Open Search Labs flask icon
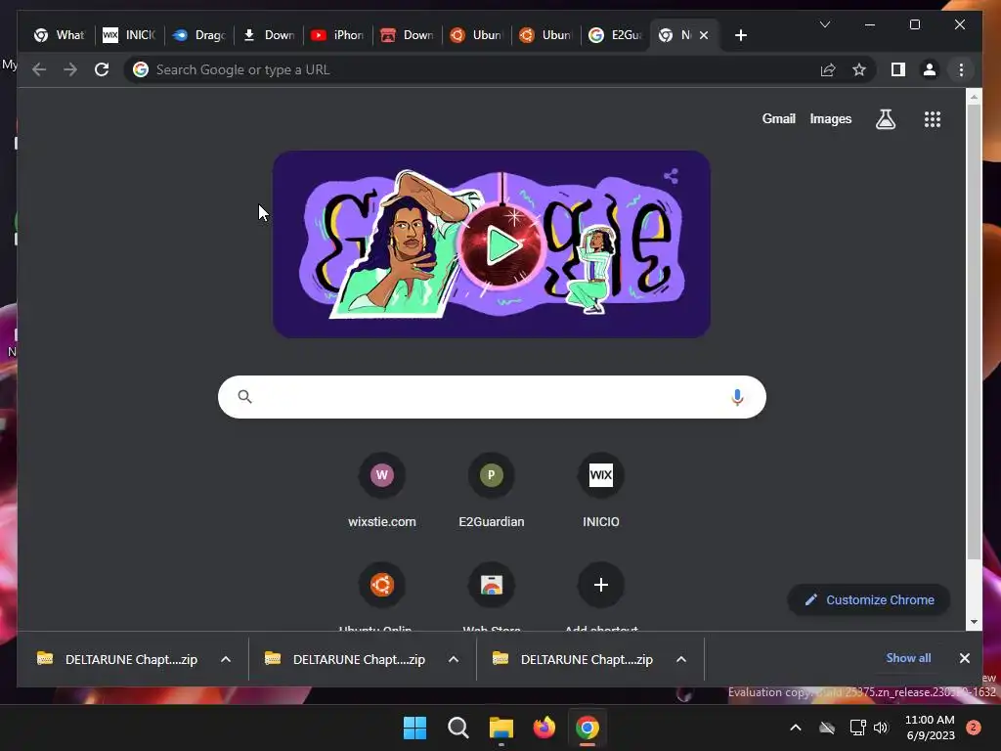 coord(886,118)
